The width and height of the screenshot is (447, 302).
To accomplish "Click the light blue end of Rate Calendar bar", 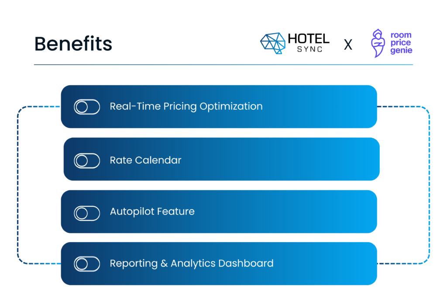I will tap(368, 159).
